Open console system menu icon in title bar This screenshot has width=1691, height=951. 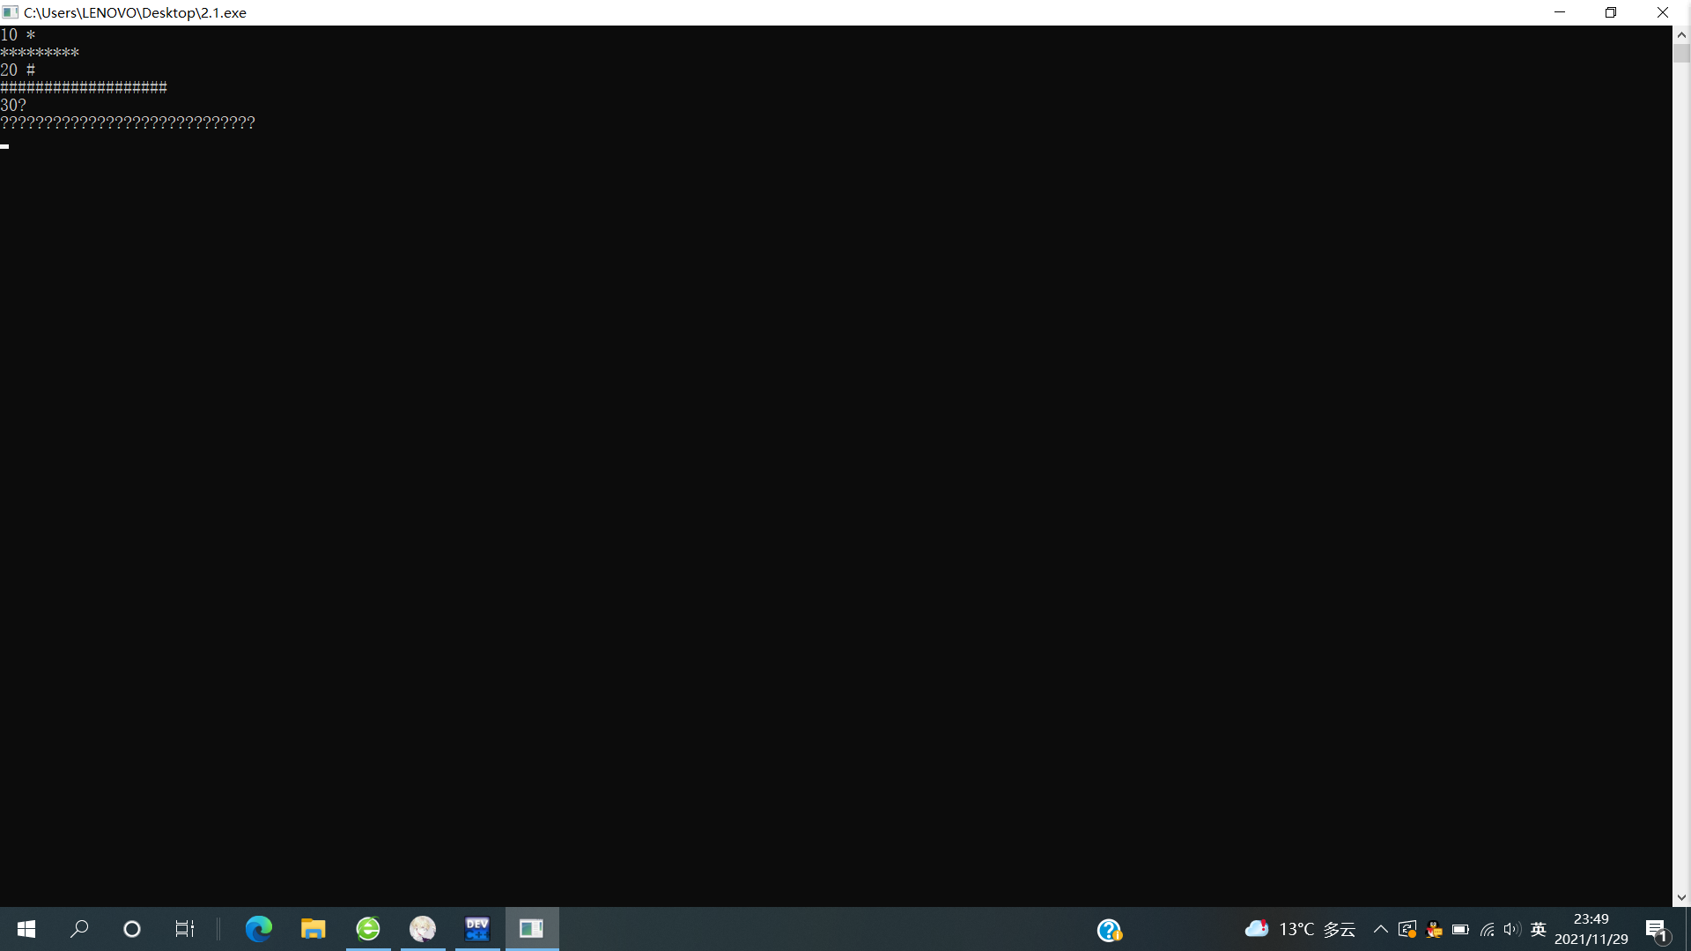[11, 12]
